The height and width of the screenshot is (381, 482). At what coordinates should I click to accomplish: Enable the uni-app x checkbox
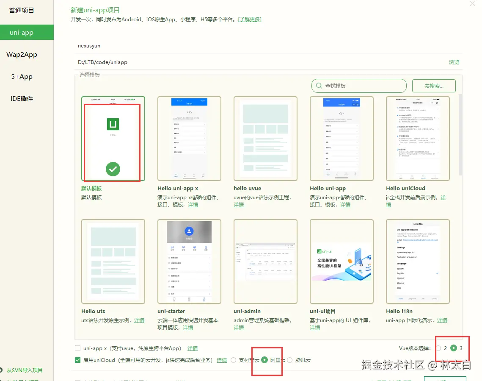coord(78,348)
